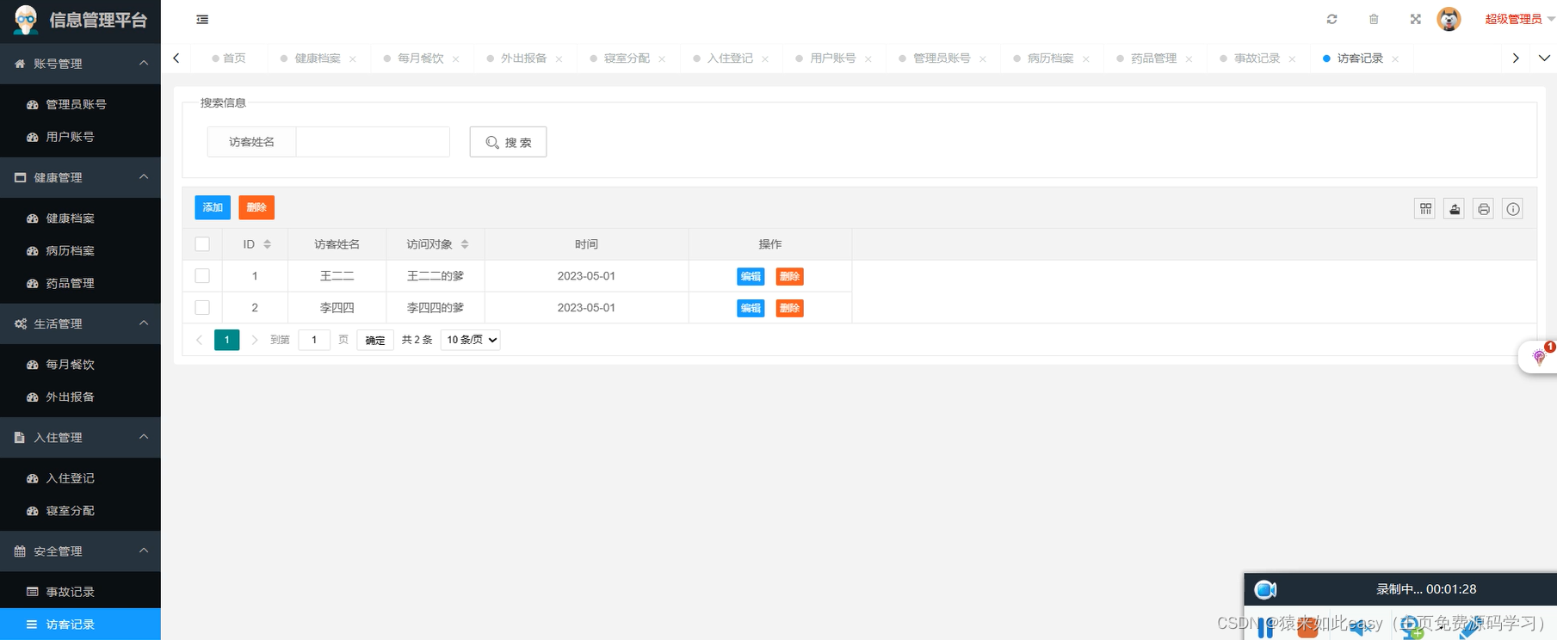The width and height of the screenshot is (1557, 640).
Task: Sort table by ID column arrows
Action: (267, 244)
